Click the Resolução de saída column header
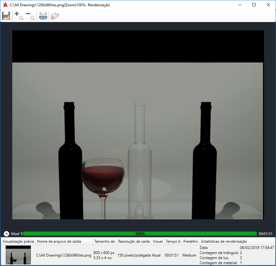276x266 pixels. (134, 241)
